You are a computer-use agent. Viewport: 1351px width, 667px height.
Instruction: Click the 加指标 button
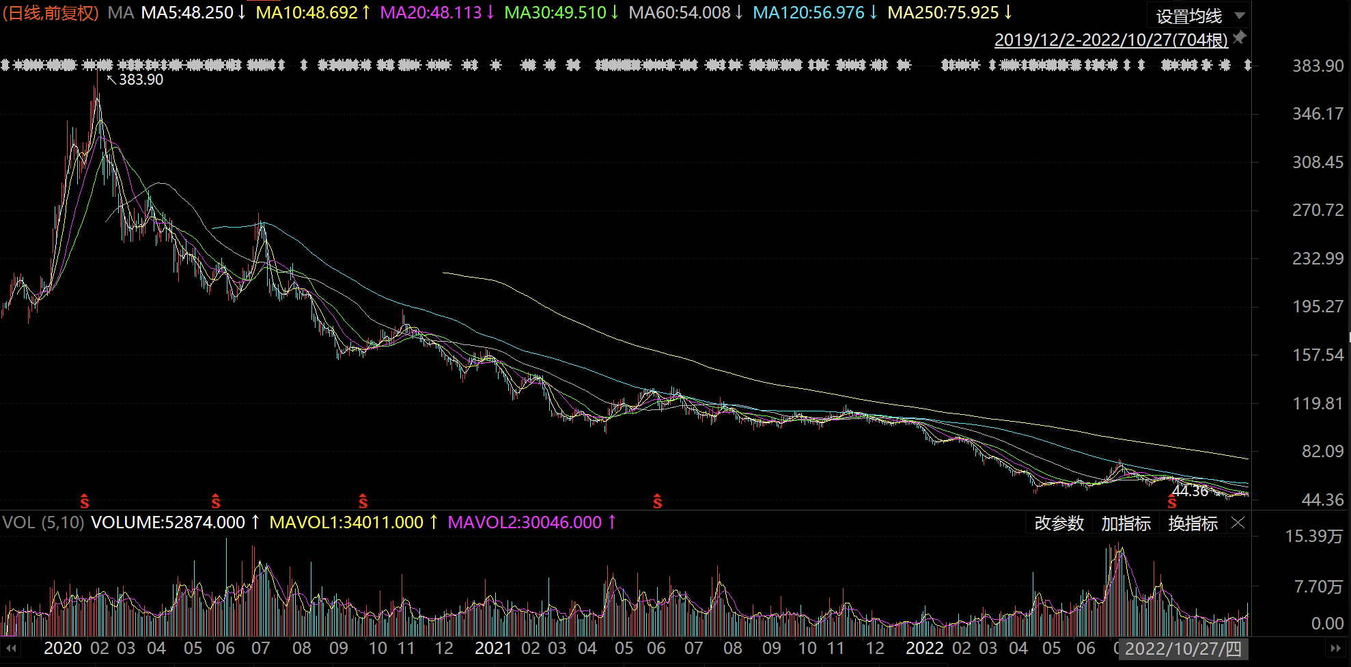1126,523
